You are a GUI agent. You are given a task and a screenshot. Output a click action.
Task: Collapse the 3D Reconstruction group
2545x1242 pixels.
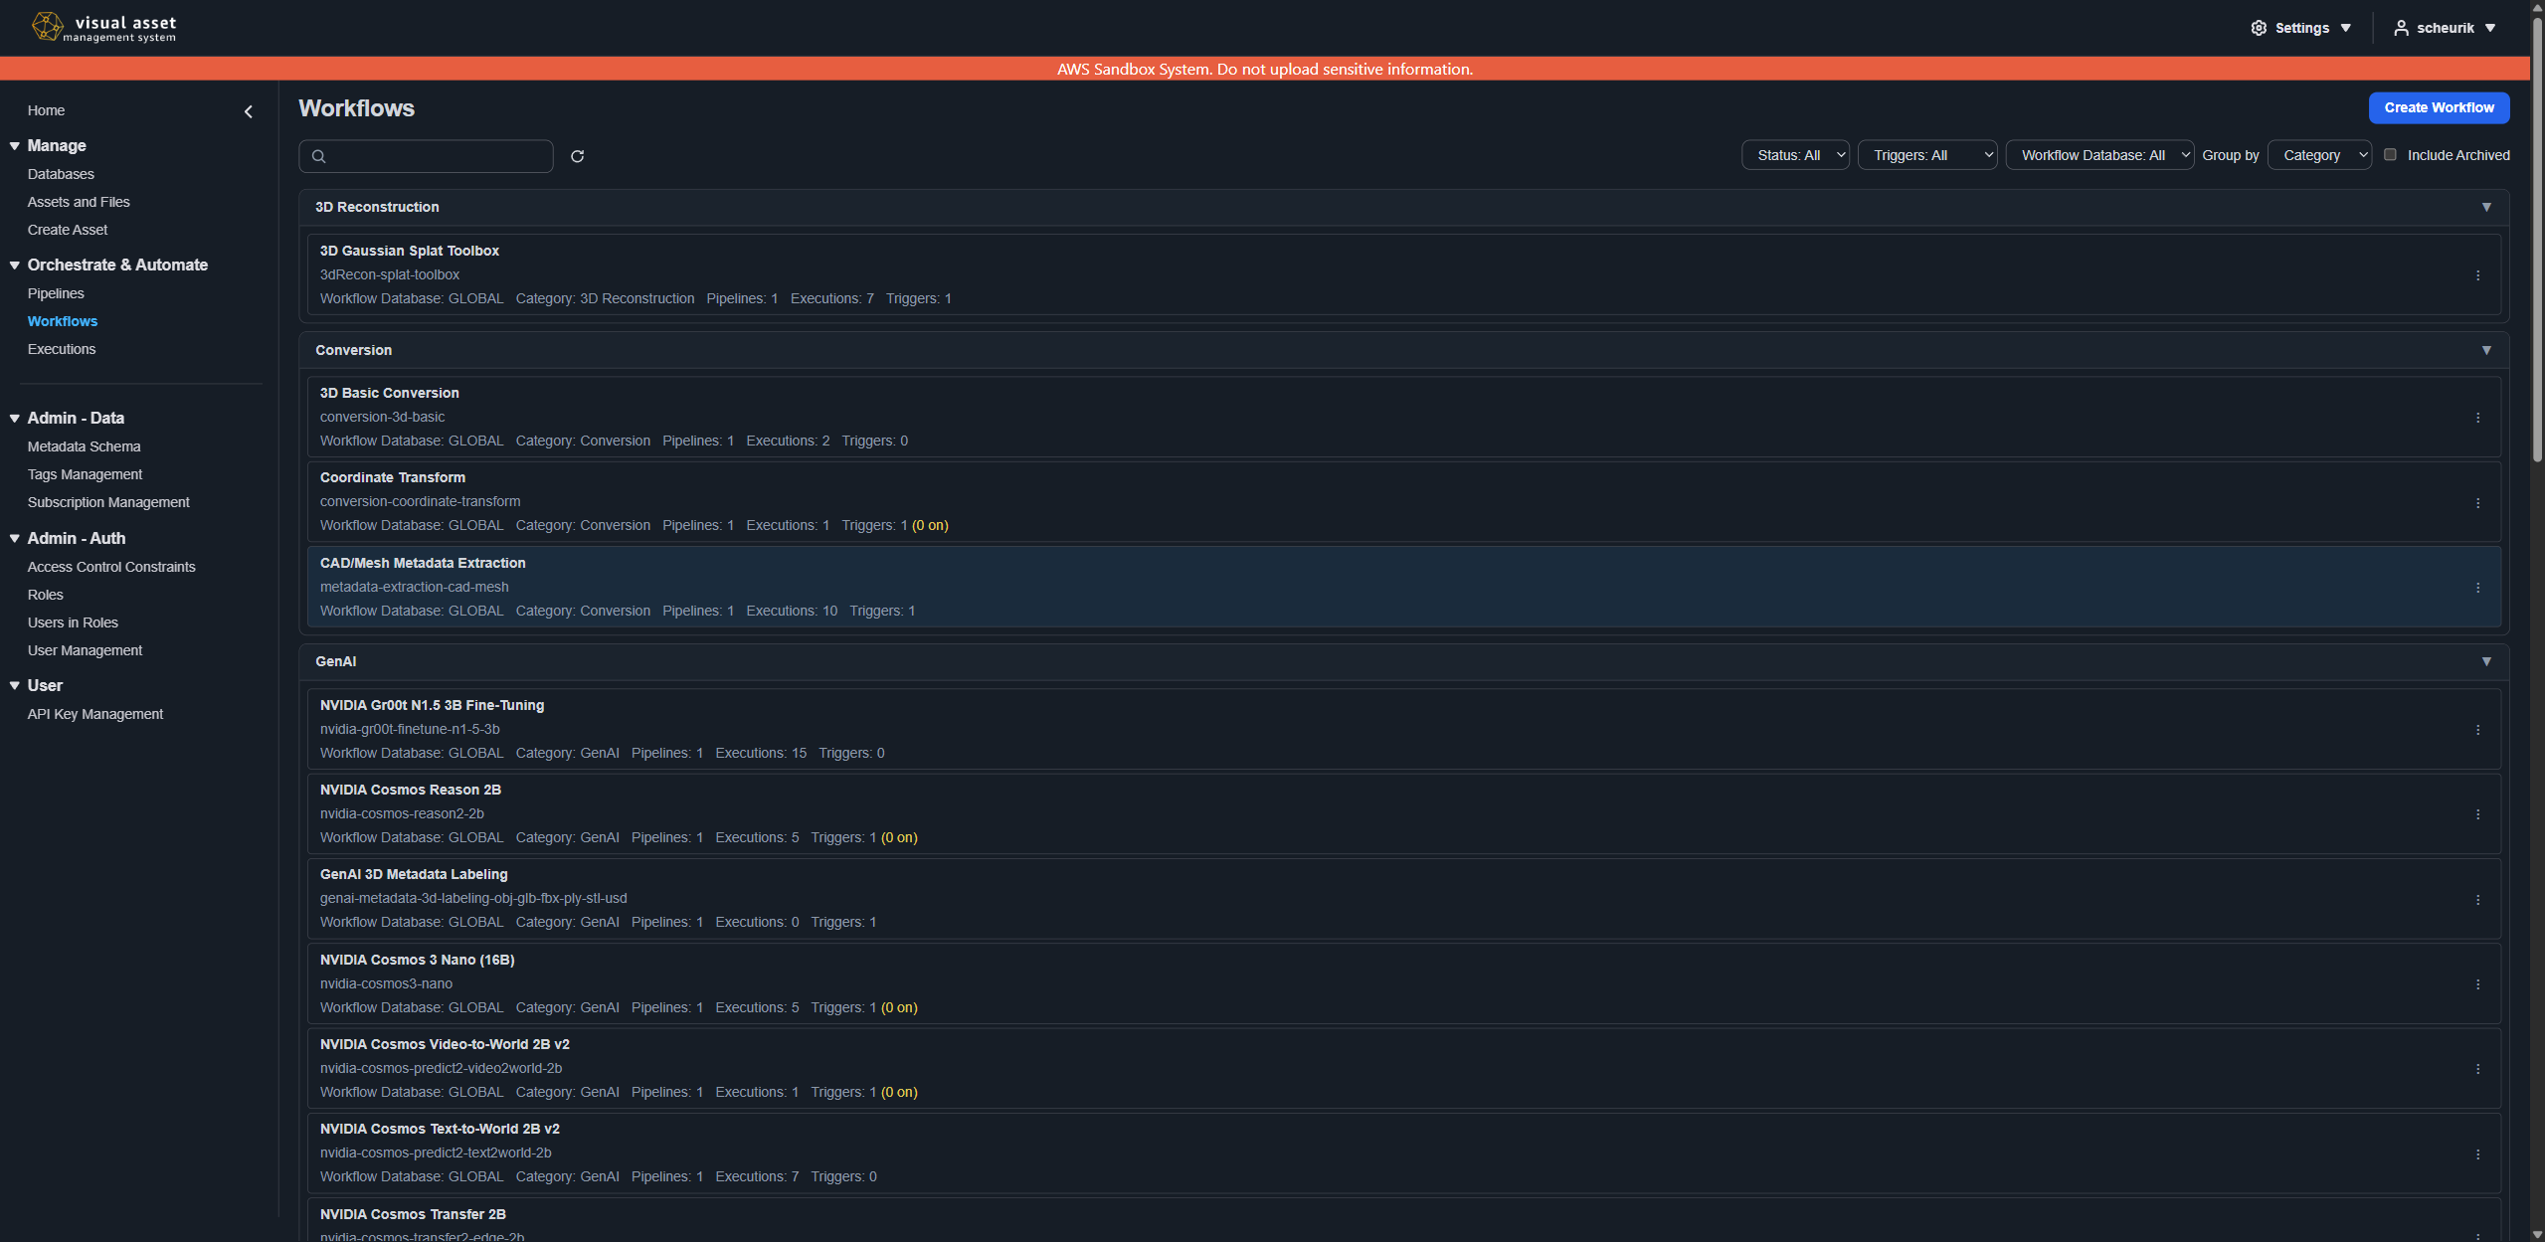click(x=2485, y=207)
